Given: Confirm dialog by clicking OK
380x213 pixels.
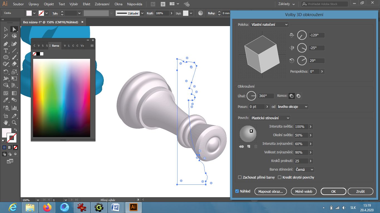Looking at the screenshot, I should coord(333,191).
